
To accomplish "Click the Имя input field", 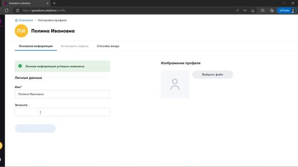I will point(62,94).
